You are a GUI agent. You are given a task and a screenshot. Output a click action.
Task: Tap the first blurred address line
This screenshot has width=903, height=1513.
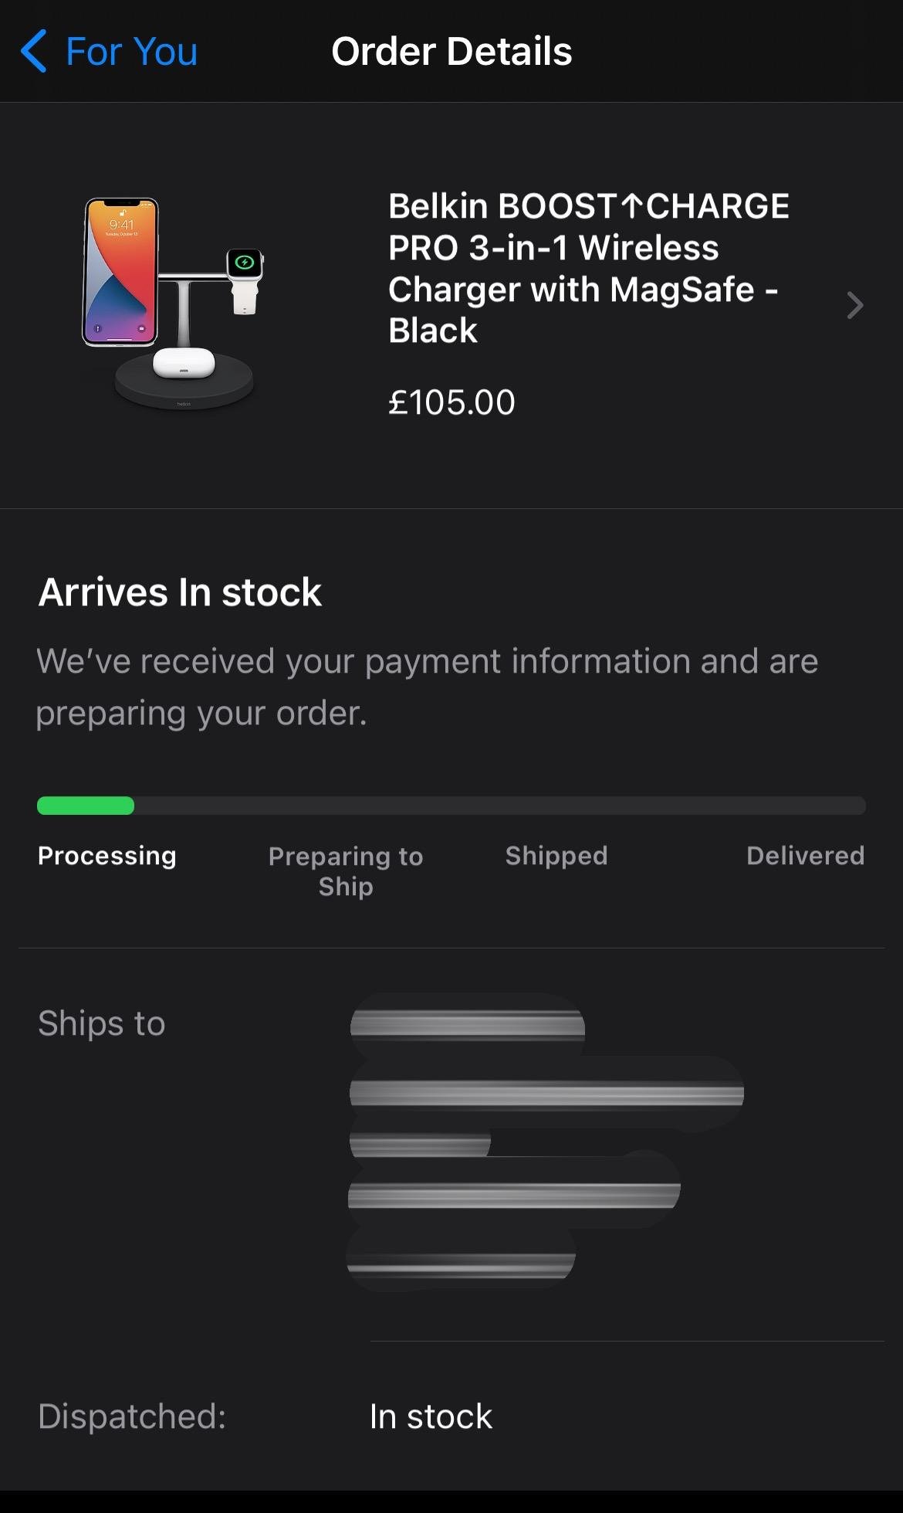point(468,1026)
